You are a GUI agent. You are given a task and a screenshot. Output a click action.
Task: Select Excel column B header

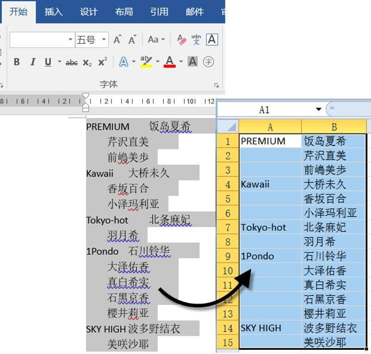click(334, 127)
